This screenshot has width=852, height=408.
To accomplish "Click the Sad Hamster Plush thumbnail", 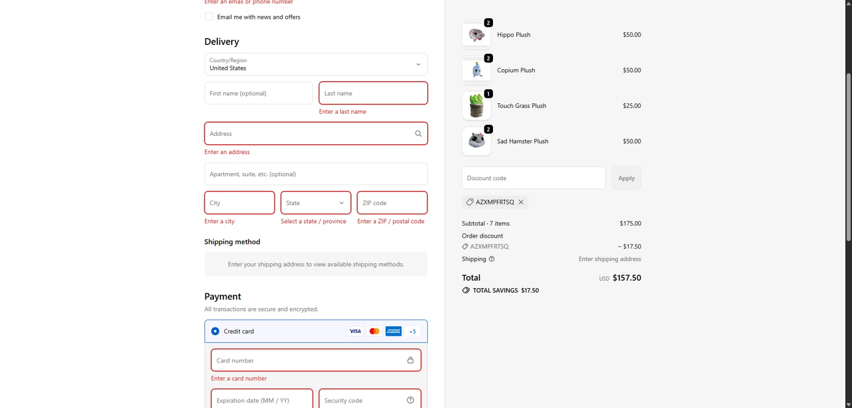I will pos(477,141).
